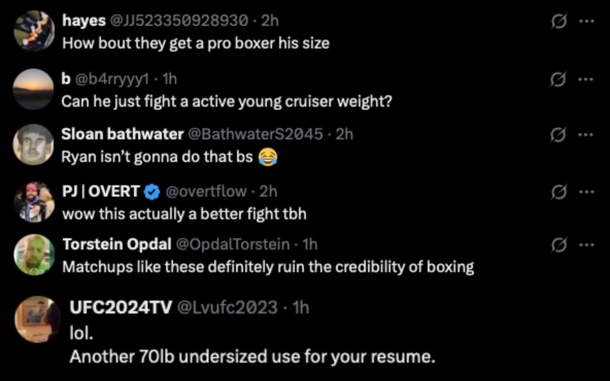This screenshot has width=610, height=381.
Task: Open the sunset avatar of user b
Action: point(33,89)
